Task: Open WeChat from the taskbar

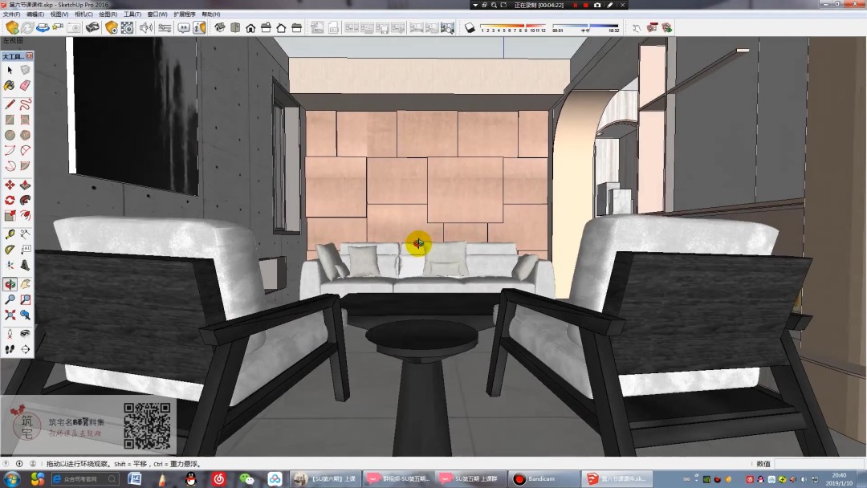Action: click(246, 478)
